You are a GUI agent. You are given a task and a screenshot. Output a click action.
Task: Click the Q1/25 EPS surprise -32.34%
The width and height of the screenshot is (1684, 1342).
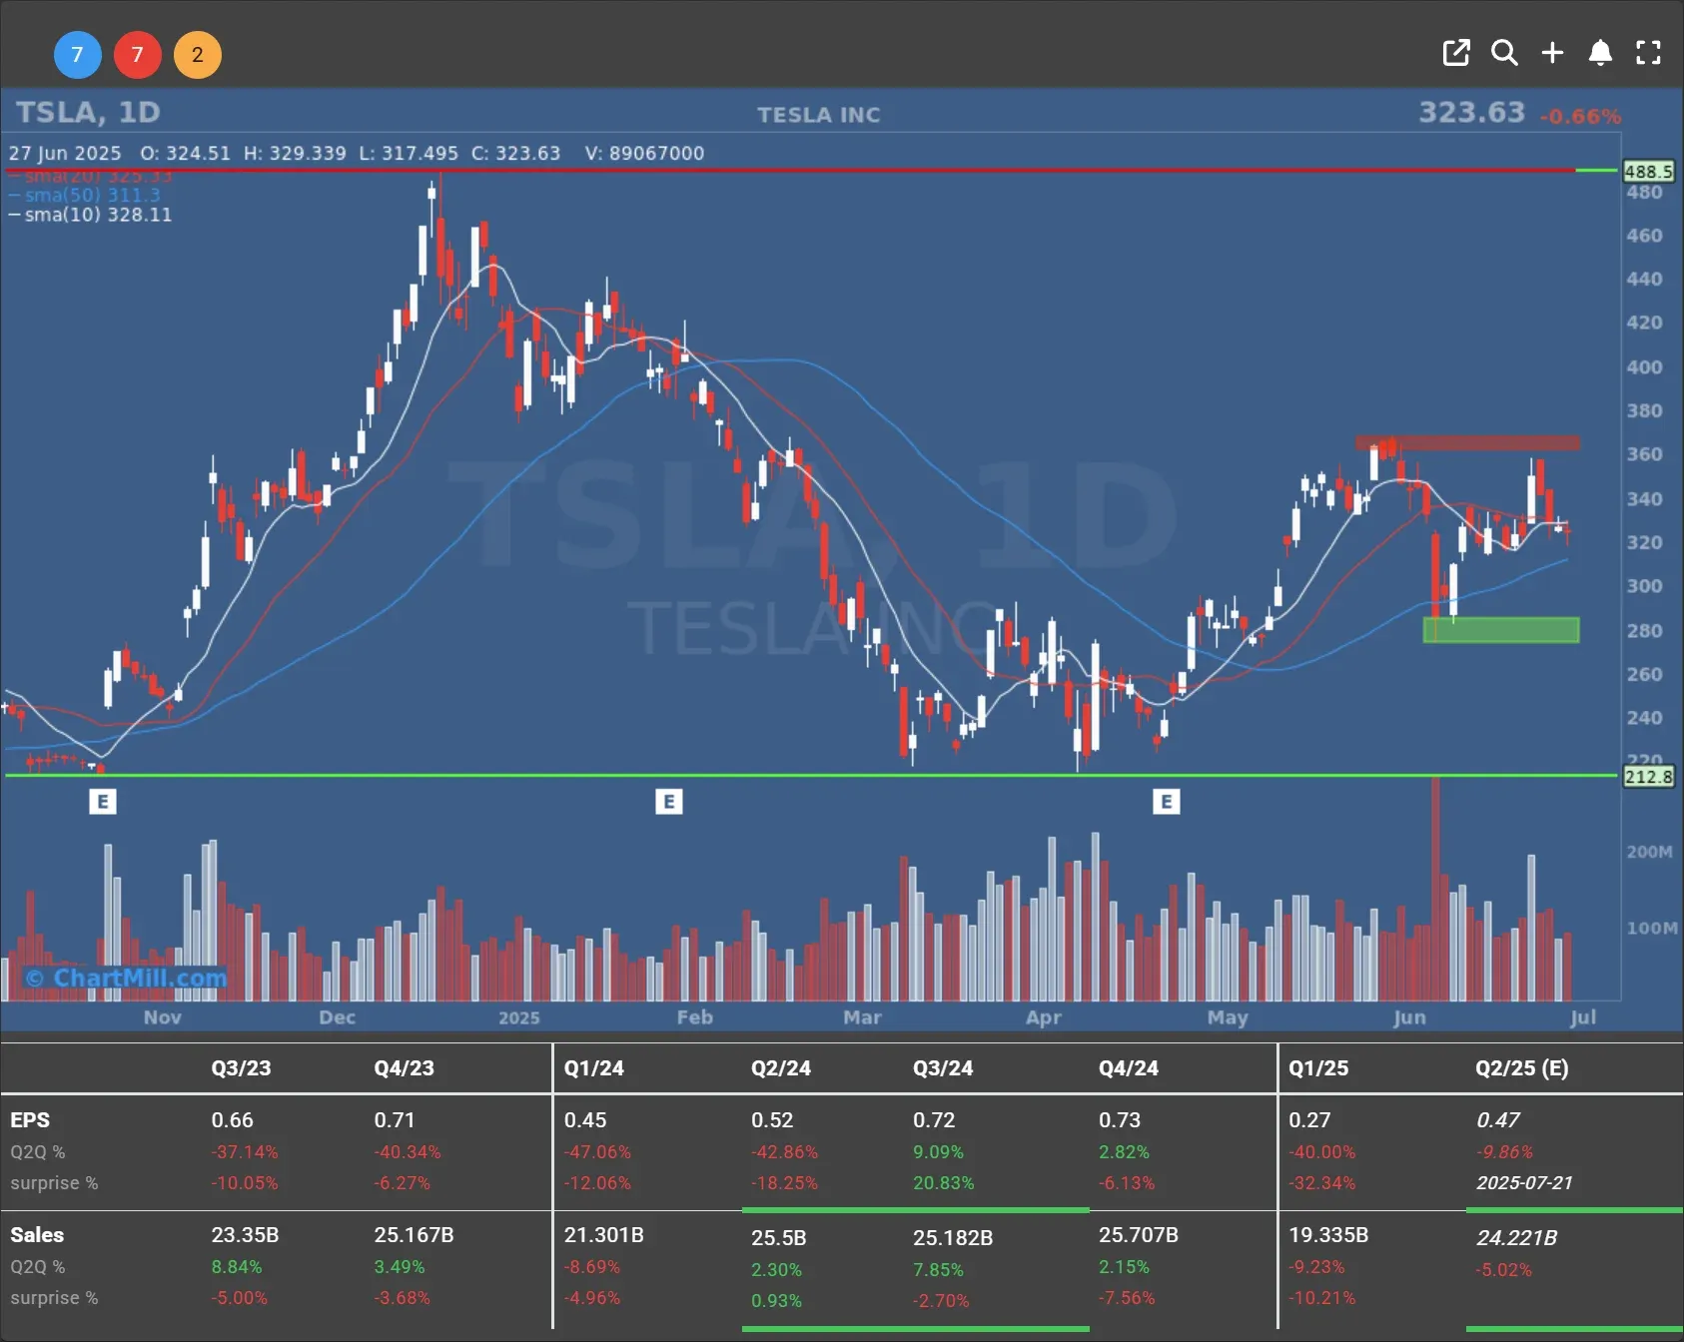[1321, 1183]
